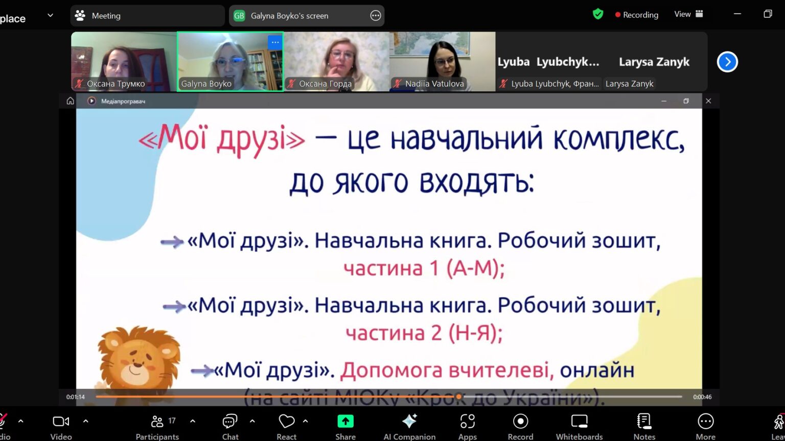
Task: Open Notes from the meeting toolbar
Action: tap(644, 422)
